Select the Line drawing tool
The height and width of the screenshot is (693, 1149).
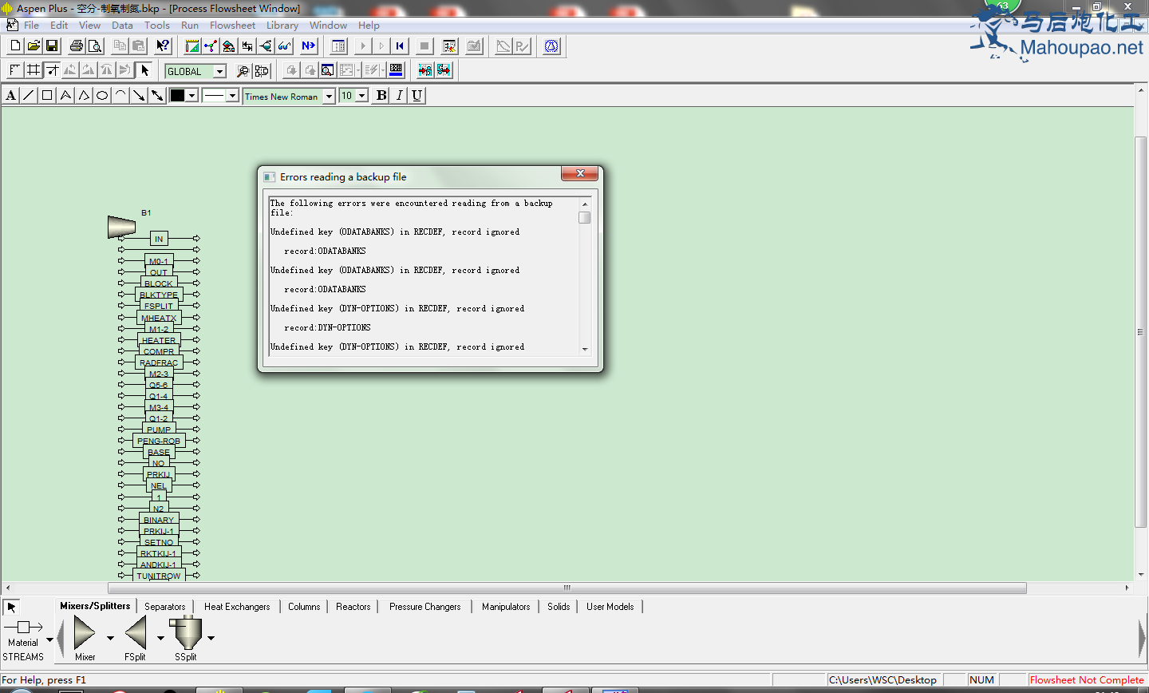click(x=29, y=96)
